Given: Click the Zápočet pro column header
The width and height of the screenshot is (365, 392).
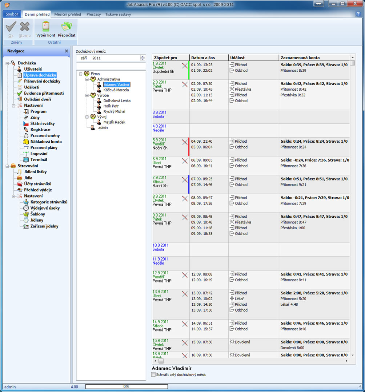Looking at the screenshot, I should coord(171,58).
